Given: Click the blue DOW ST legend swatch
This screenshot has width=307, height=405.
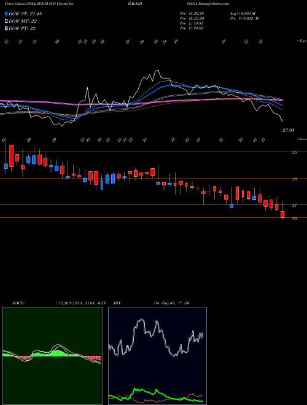Looking at the screenshot, I should tap(6, 13).
